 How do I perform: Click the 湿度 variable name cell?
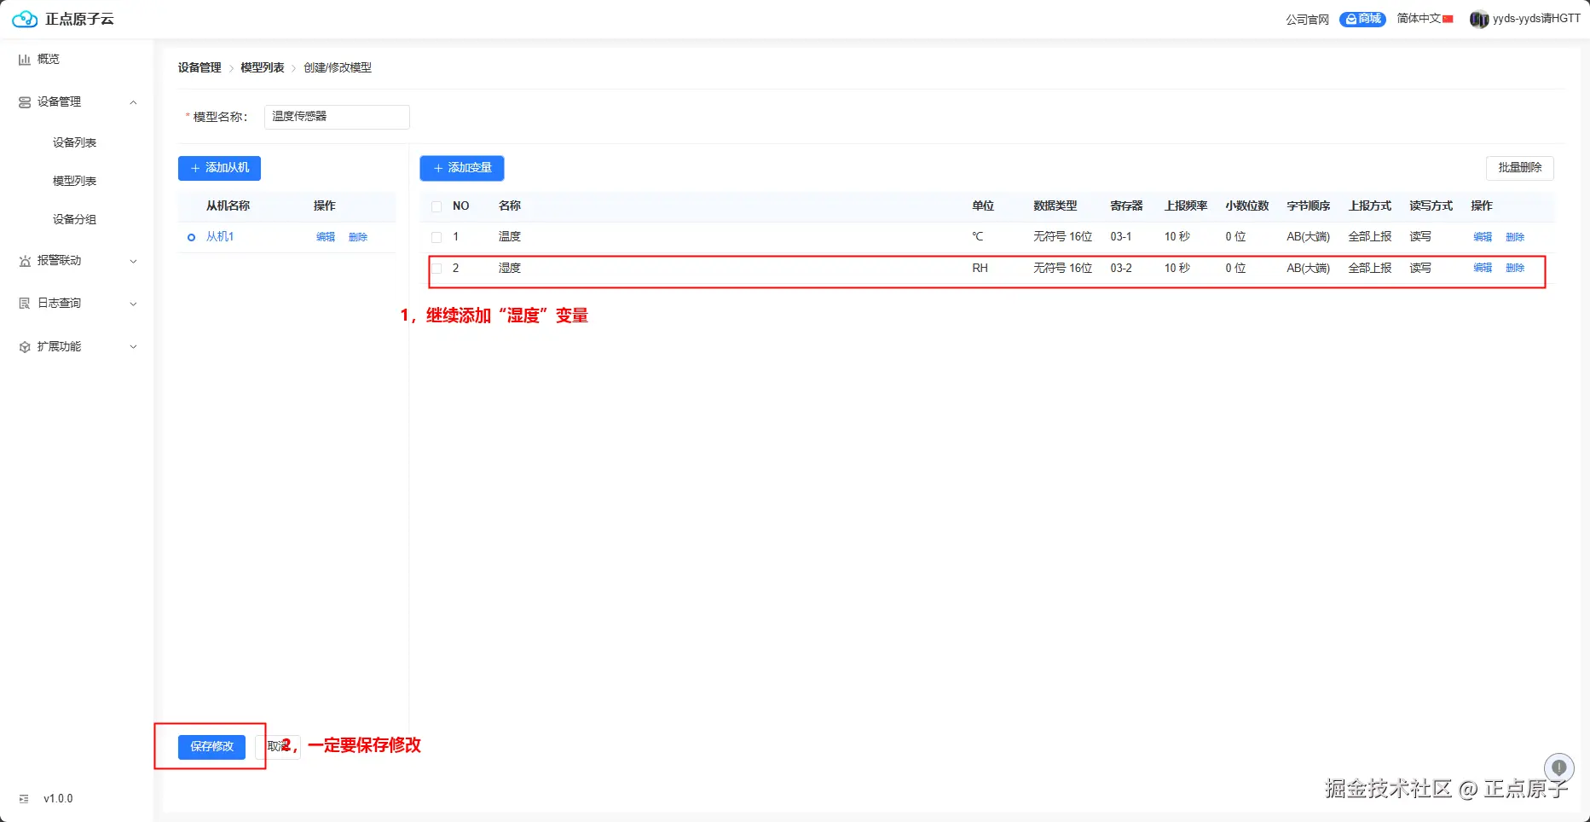tap(510, 269)
